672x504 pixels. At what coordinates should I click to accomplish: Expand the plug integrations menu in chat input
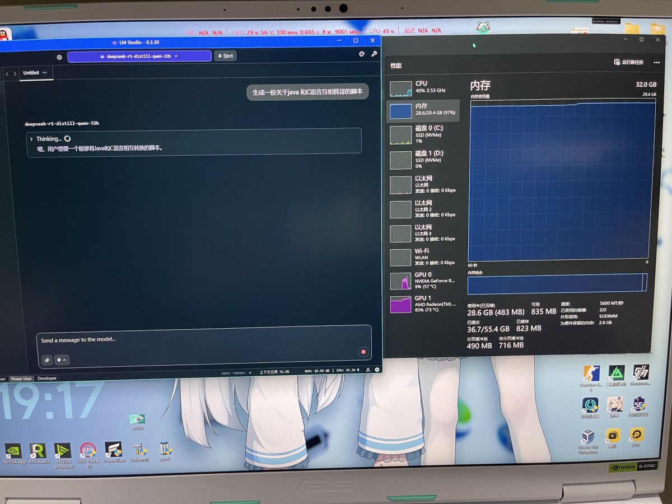click(x=61, y=360)
